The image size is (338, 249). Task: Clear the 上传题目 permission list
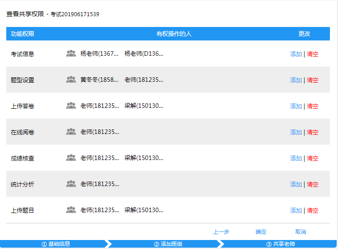click(x=312, y=210)
